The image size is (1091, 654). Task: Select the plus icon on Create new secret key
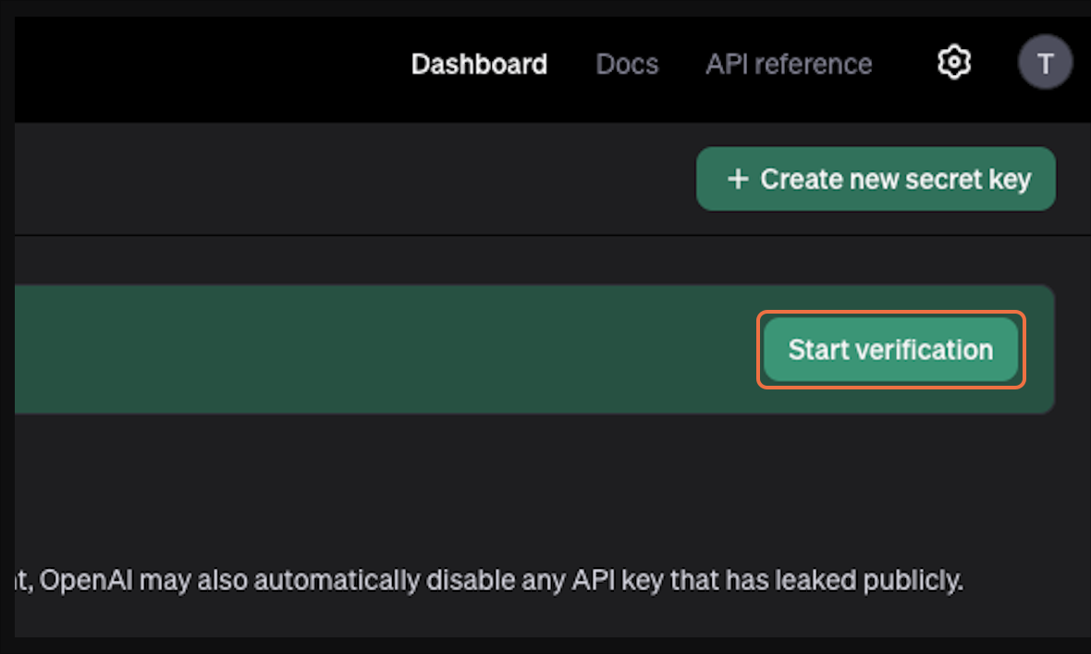(739, 179)
